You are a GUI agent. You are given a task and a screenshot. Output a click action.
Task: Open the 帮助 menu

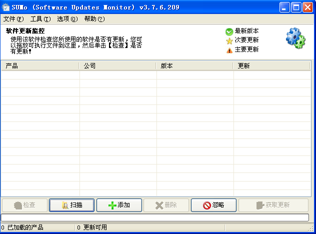coord(94,19)
